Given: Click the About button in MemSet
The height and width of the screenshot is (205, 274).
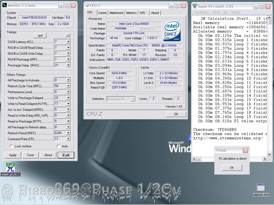Looking at the screenshot, I should point(48,155).
